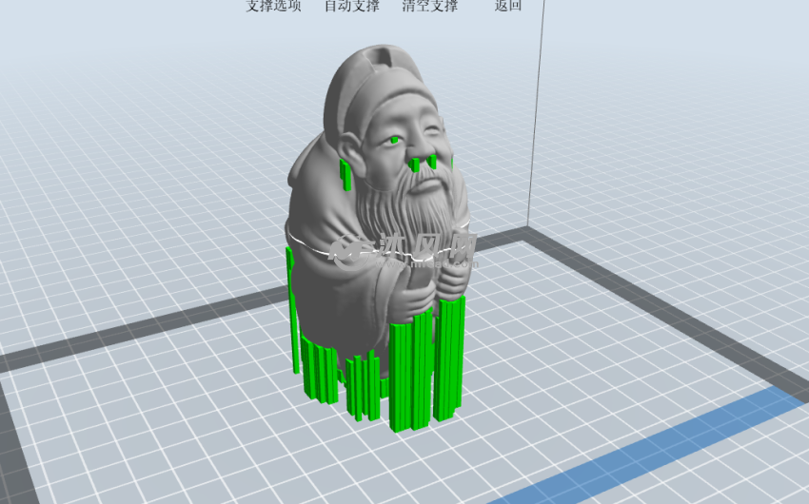This screenshot has height=504, width=809.
Task: Click the vertical build volume edge line
Action: [538, 114]
